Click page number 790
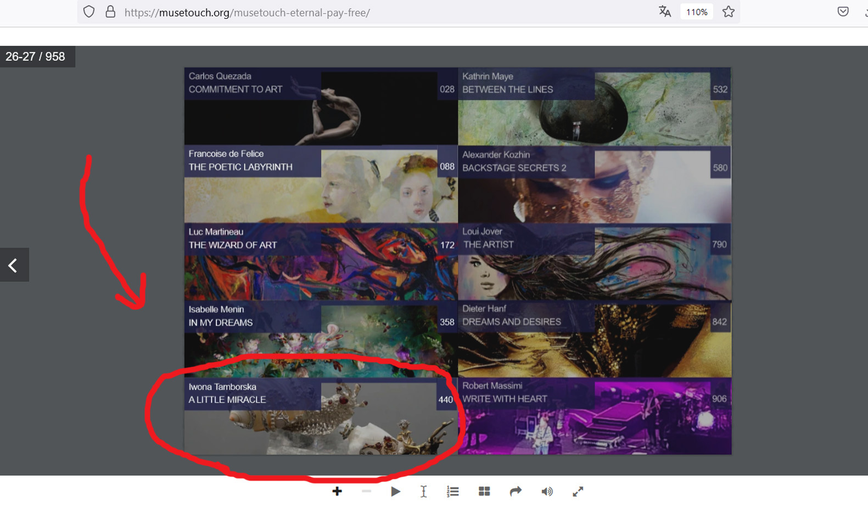868x525 pixels. 719,245
